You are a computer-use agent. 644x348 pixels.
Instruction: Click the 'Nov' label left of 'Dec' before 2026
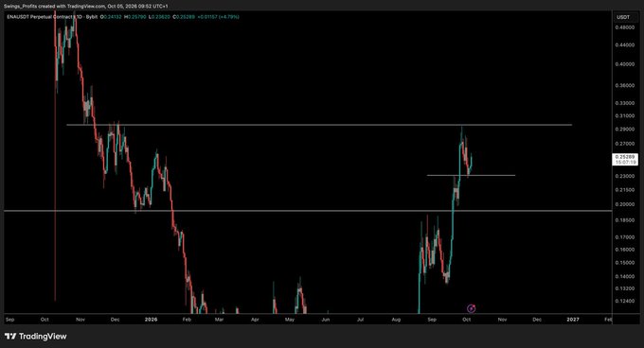pos(80,320)
